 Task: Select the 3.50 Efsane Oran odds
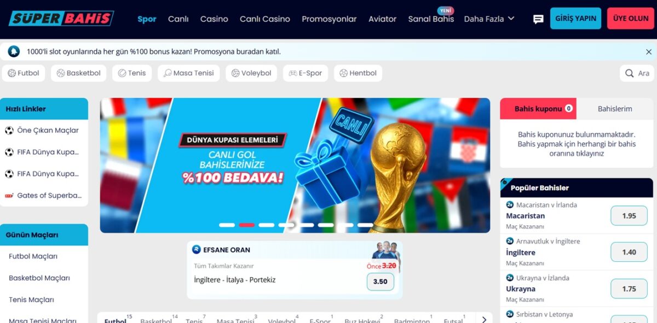pyautogui.click(x=380, y=281)
